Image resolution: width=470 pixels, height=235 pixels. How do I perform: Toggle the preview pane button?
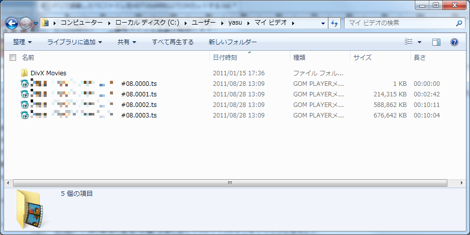[436, 42]
